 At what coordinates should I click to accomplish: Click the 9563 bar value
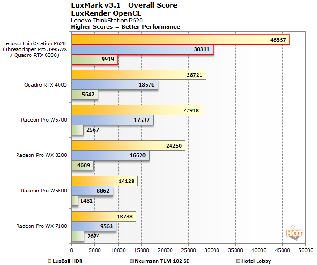[x=107, y=226]
